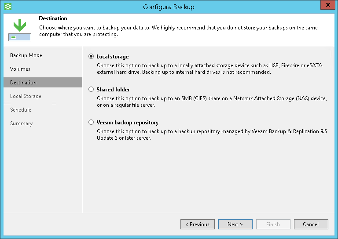Click the Previous button
338x239 pixels.
[198, 225]
